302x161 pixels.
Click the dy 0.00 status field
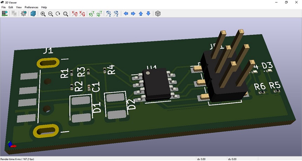point(232,159)
